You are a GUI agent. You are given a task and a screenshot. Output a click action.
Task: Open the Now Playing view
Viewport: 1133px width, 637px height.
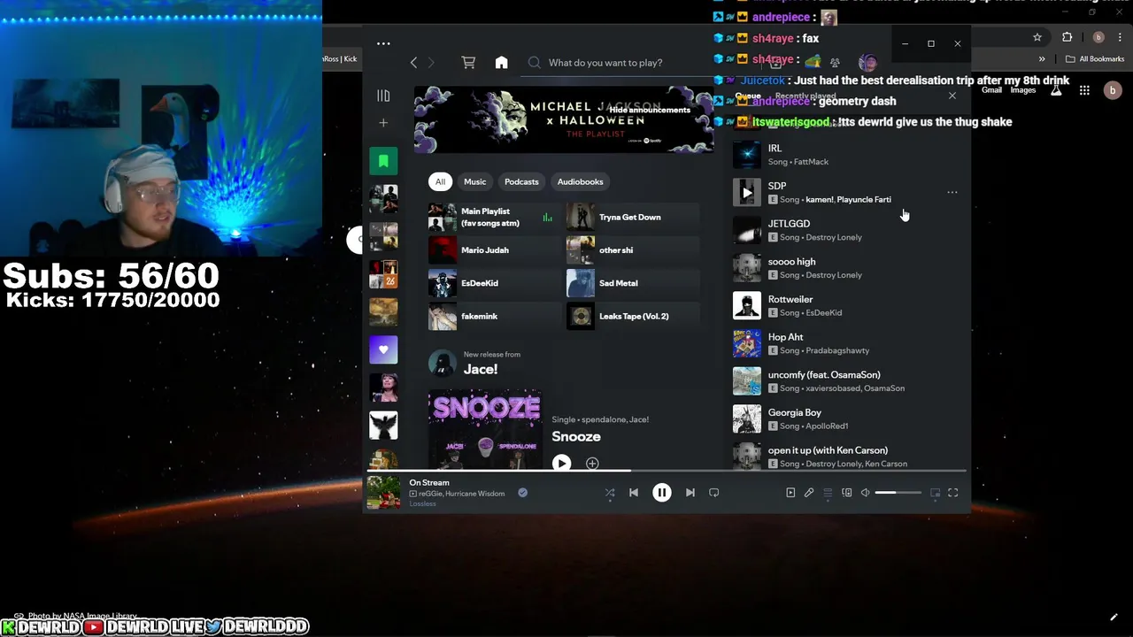[790, 493]
